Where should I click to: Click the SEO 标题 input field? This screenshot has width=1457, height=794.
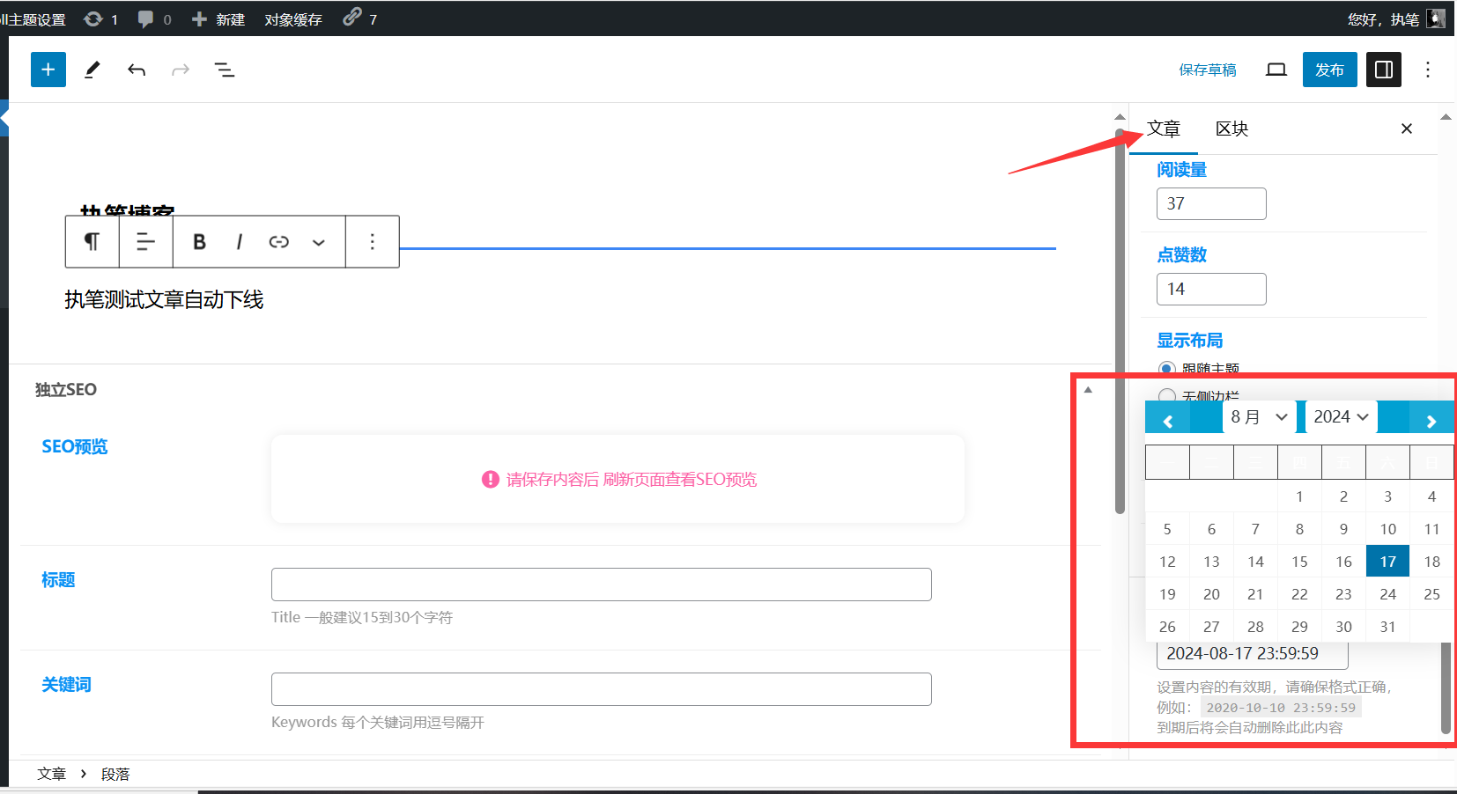pyautogui.click(x=602, y=584)
